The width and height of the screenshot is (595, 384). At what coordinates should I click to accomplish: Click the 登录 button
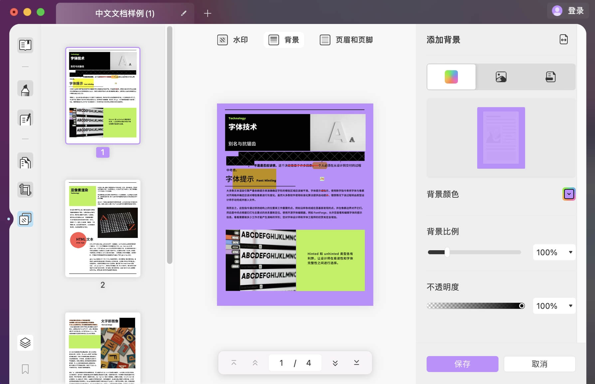click(576, 11)
